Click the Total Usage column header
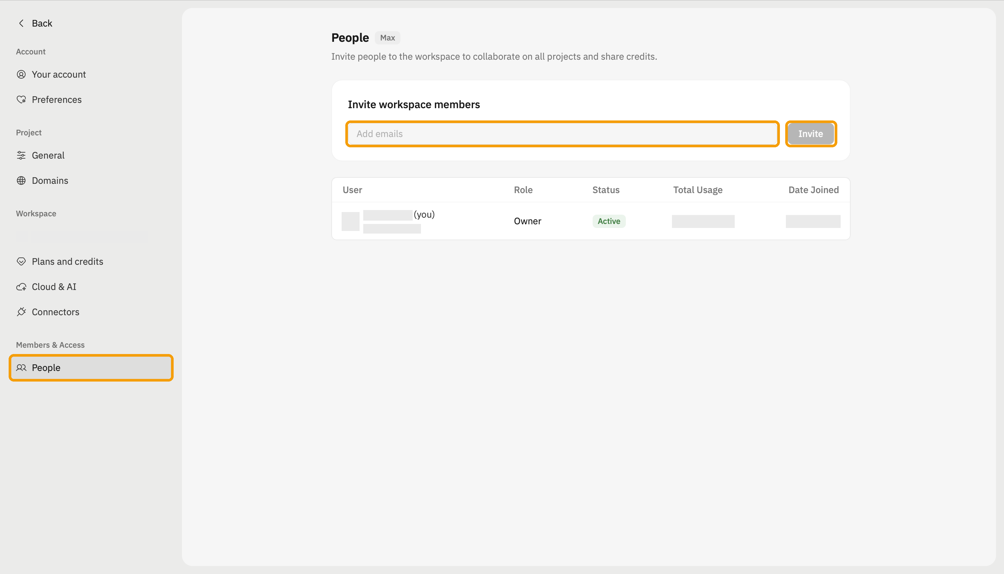The image size is (1004, 574). coord(698,190)
